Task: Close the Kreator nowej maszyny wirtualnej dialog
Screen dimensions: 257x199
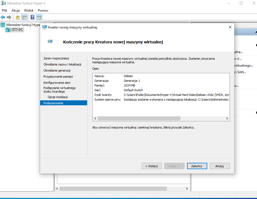Action: coord(230,27)
